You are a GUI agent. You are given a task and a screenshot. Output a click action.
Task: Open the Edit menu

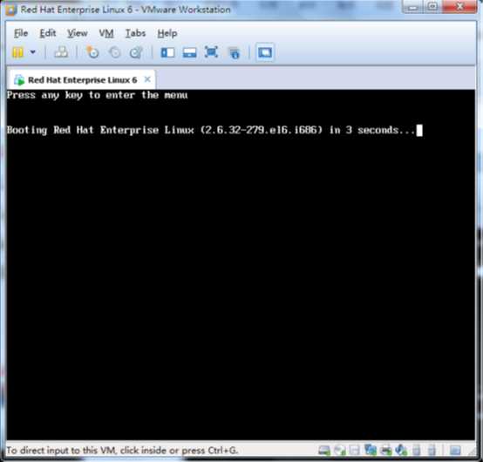pyautogui.click(x=48, y=33)
